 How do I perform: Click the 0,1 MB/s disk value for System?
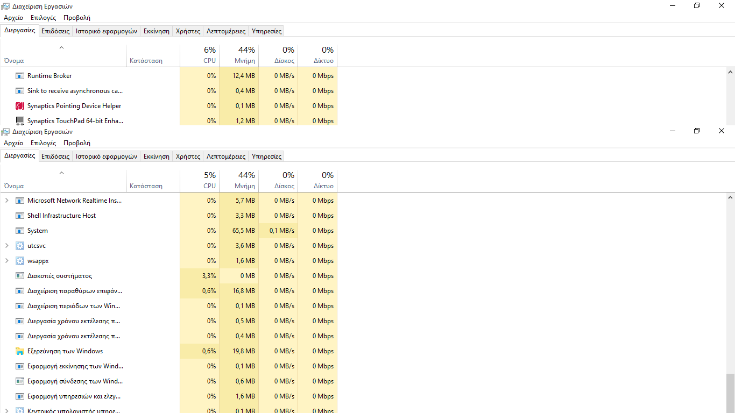[281, 231]
